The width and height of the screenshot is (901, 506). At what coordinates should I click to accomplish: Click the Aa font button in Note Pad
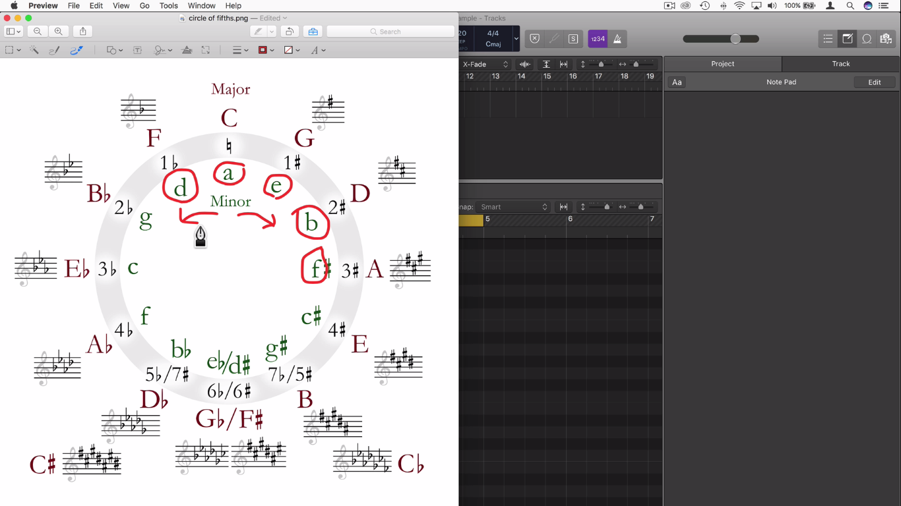click(677, 82)
